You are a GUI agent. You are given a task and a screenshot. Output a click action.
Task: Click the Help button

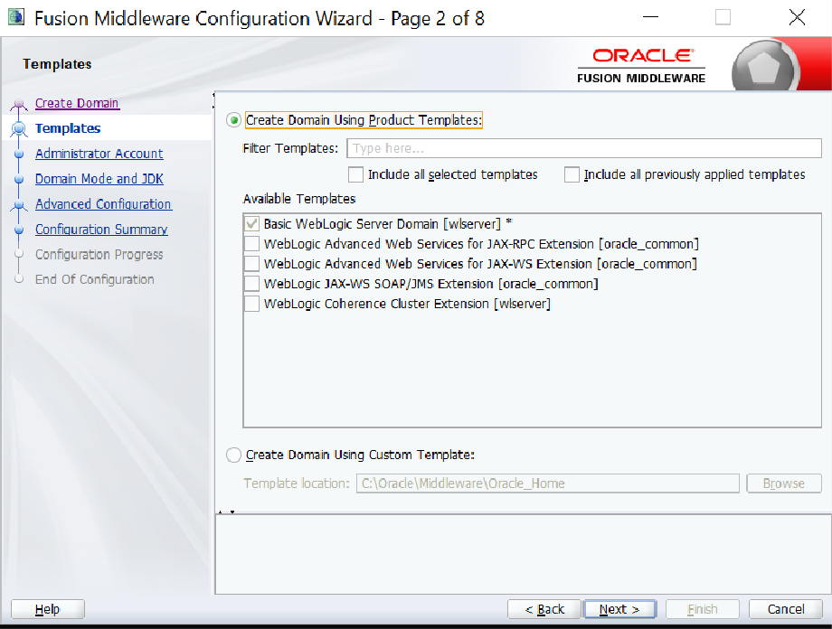(47, 609)
